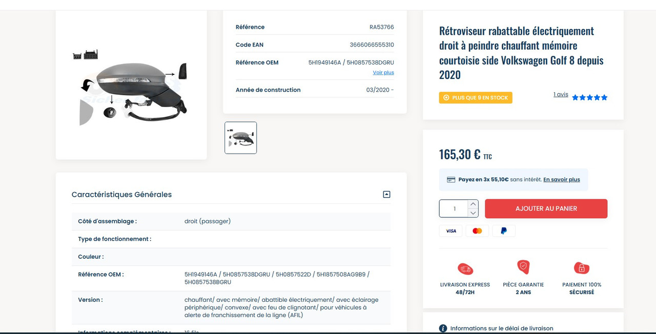
Task: Click the OEM list in the characteristics table
Action: coord(277,278)
